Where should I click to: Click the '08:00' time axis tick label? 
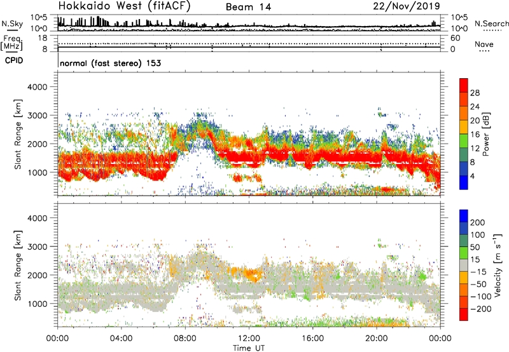pos(185,339)
